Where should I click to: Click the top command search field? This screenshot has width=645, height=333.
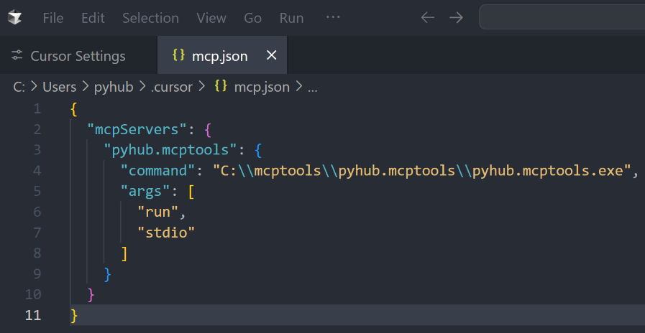click(x=562, y=17)
